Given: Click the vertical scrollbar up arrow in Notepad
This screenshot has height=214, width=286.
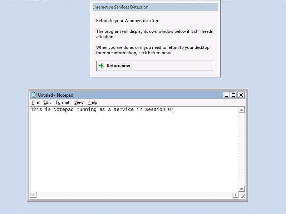Looking at the screenshot, I should click(241, 110).
